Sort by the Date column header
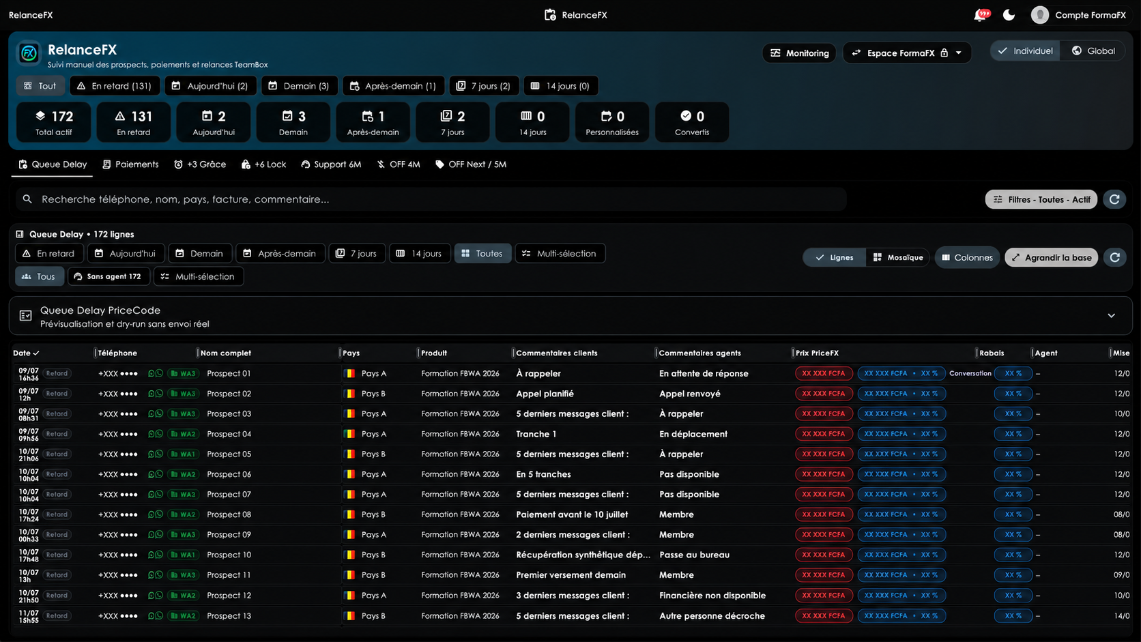 pyautogui.click(x=26, y=353)
